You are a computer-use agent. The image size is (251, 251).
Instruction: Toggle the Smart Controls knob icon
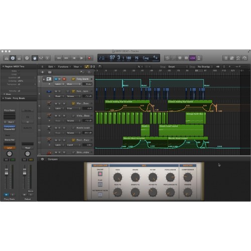[x=35, y=58]
